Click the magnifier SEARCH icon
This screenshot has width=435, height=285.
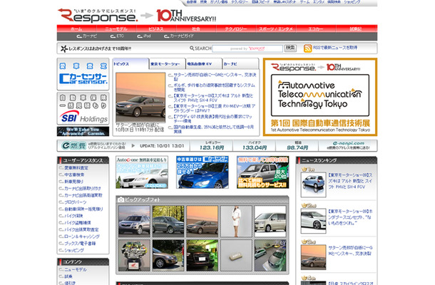pos(192,48)
